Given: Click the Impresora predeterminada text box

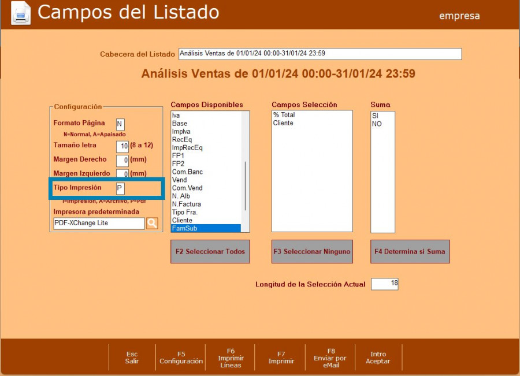Looking at the screenshot, I should [x=98, y=223].
